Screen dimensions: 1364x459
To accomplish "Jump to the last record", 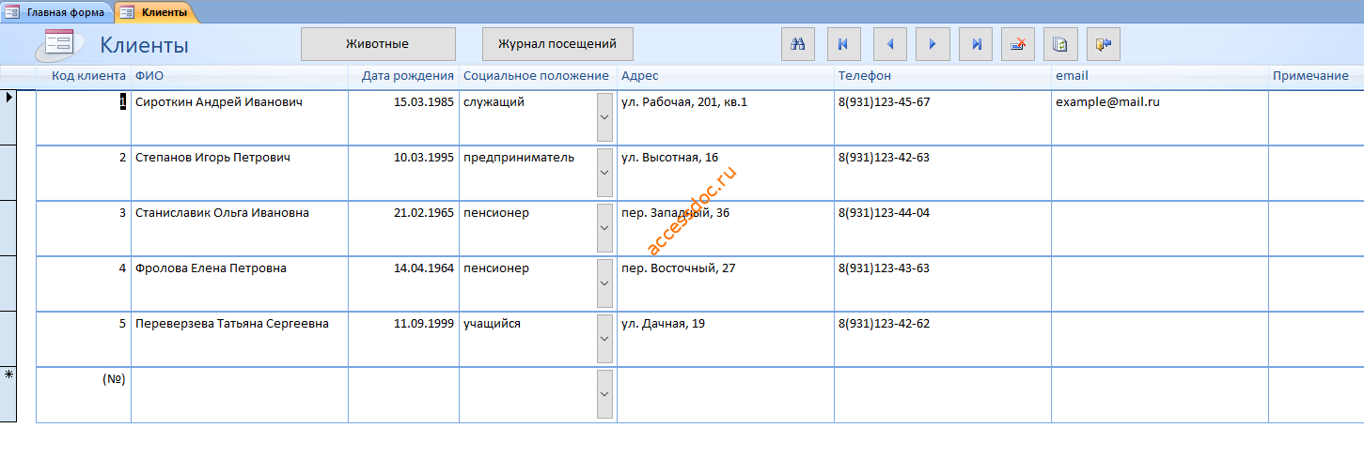I will point(978,43).
